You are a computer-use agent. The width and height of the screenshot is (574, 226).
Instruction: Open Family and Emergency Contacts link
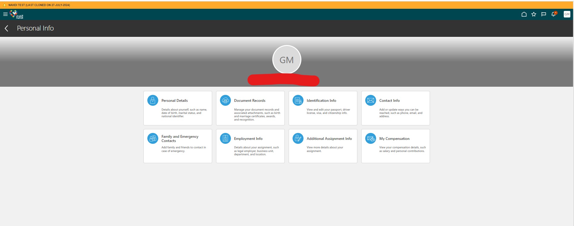(x=180, y=139)
